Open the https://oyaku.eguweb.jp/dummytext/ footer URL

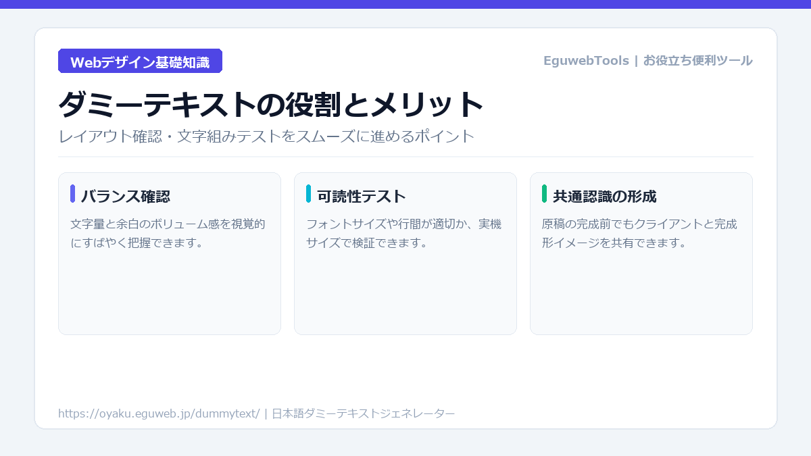click(x=159, y=413)
